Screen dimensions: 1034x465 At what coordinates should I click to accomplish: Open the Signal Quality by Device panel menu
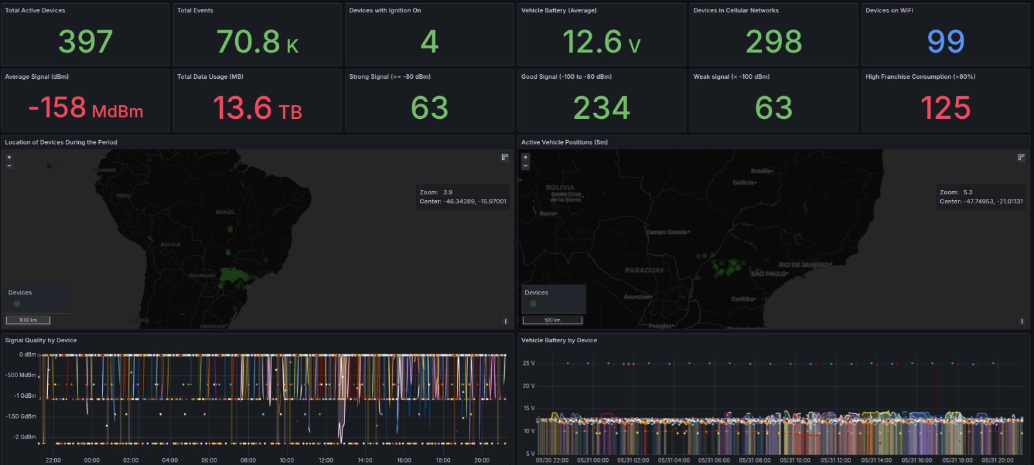(x=41, y=340)
